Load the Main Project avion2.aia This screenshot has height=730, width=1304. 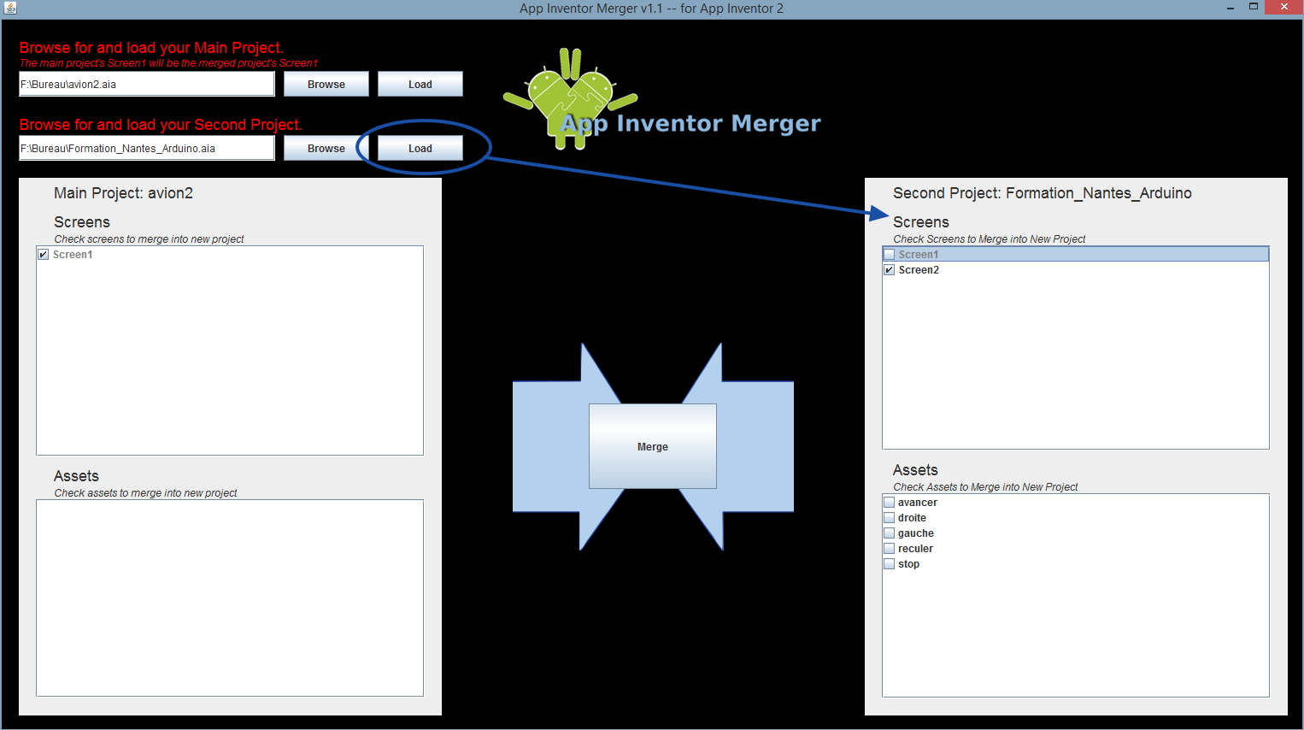tap(420, 84)
